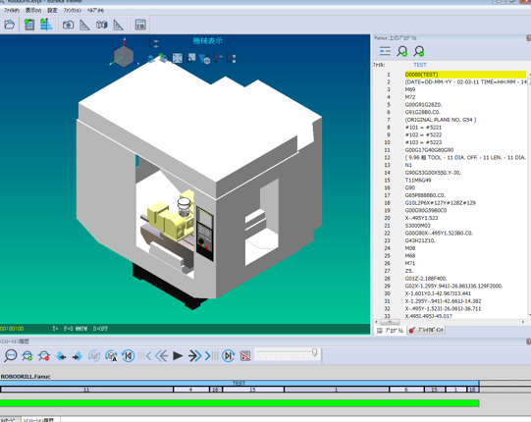Viewport: 531px width, 422px height.
Task: Open the 設定 menu
Action: [x=52, y=10]
